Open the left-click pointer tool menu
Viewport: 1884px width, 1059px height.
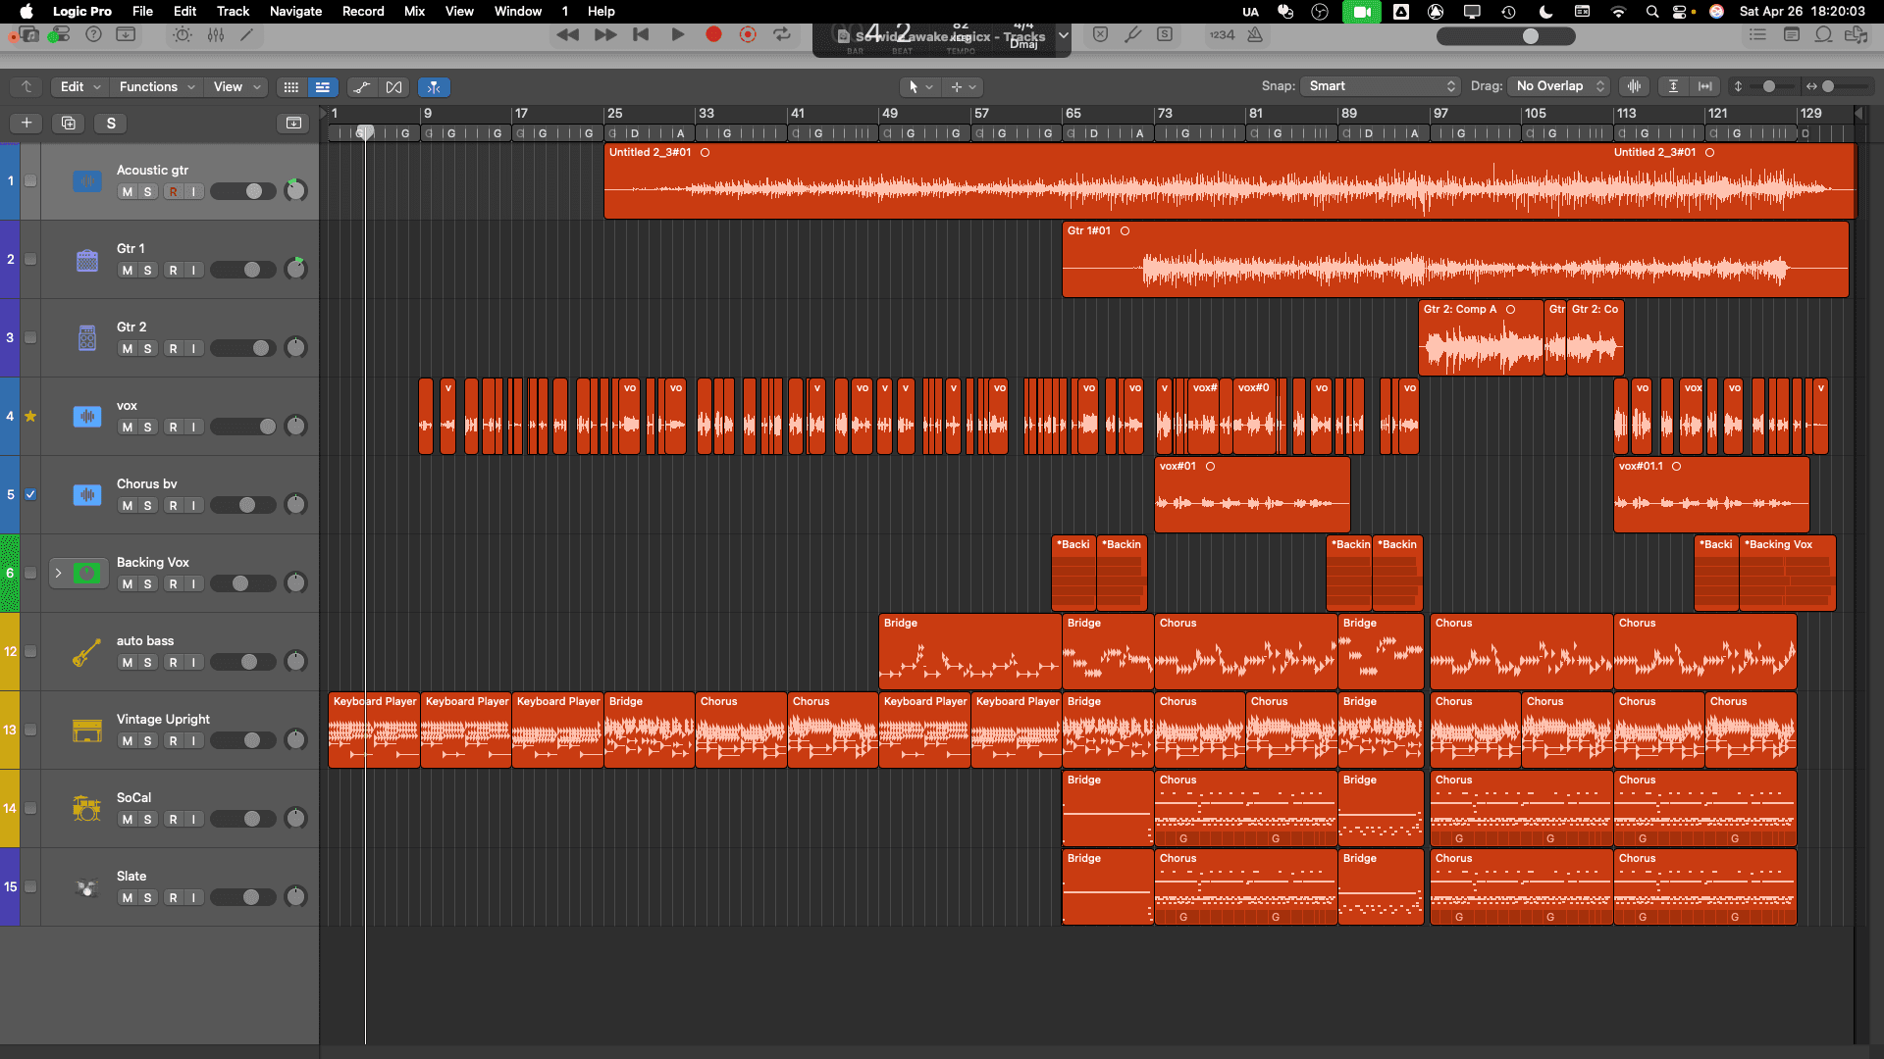(920, 87)
